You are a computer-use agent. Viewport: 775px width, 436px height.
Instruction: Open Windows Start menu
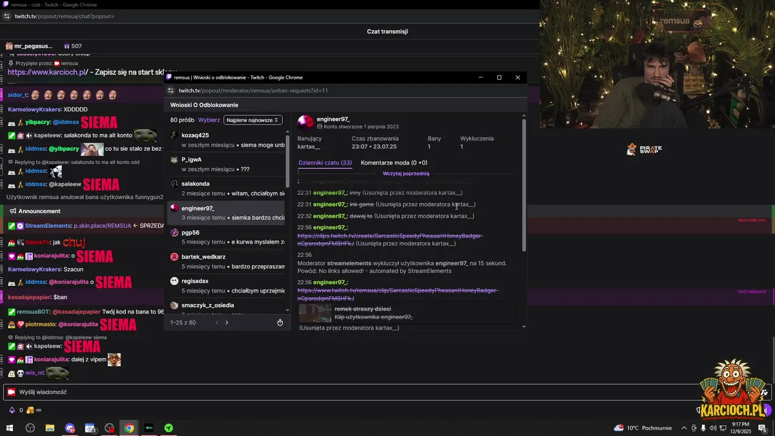[11, 428]
